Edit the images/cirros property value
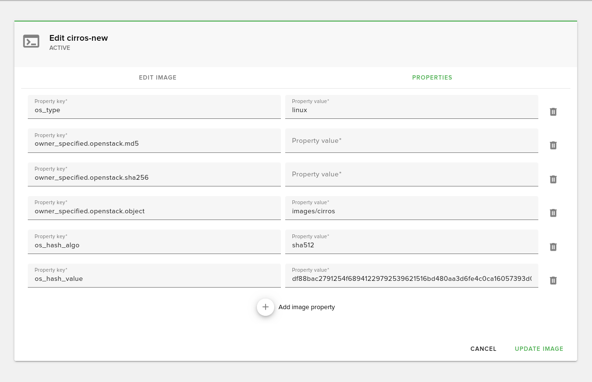The width and height of the screenshot is (592, 382). [x=411, y=211]
